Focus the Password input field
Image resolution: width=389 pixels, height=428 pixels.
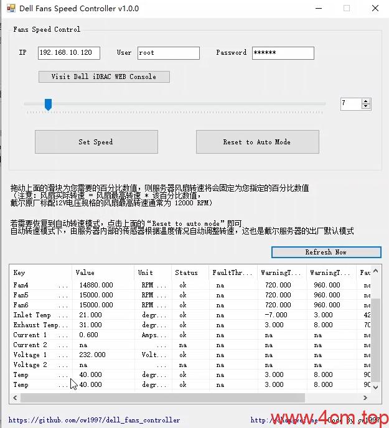283,53
